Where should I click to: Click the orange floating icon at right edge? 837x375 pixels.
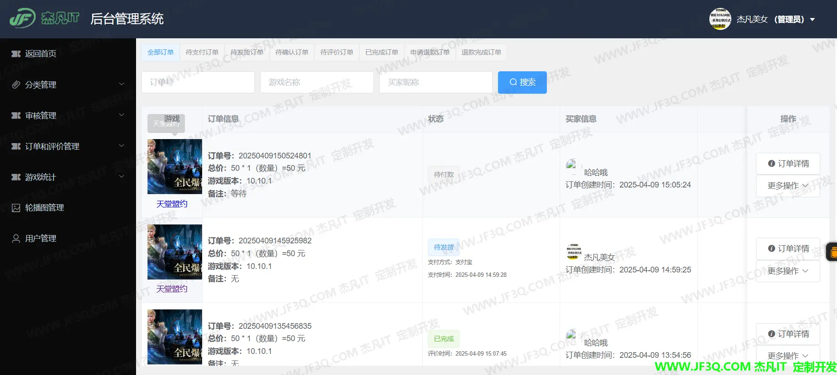click(832, 252)
